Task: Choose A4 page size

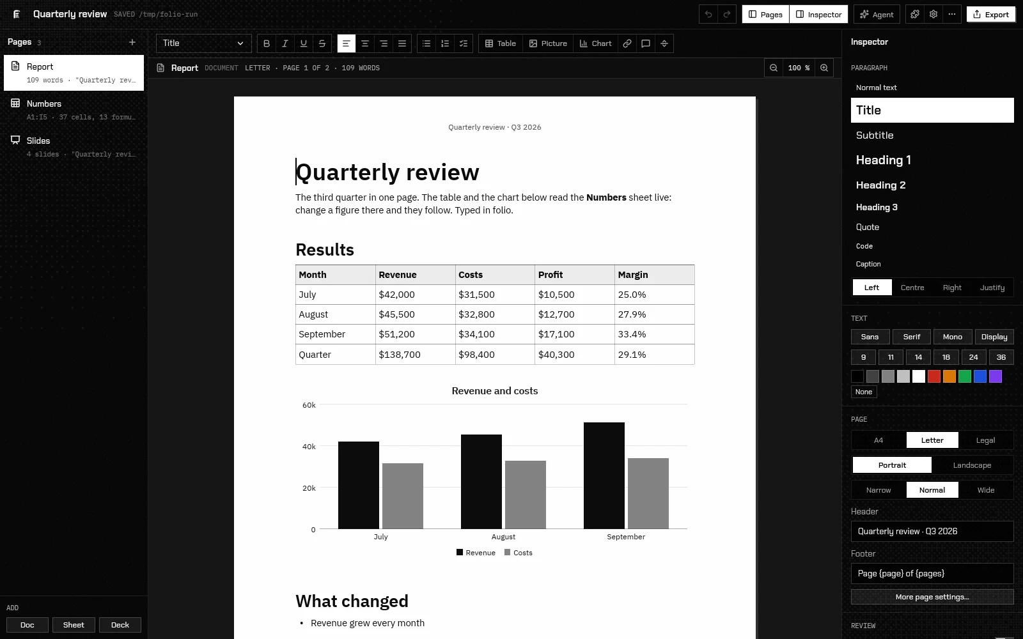Action: tap(879, 440)
